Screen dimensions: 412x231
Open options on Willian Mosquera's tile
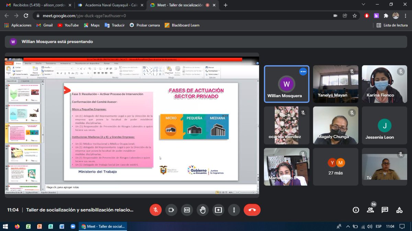click(x=303, y=72)
